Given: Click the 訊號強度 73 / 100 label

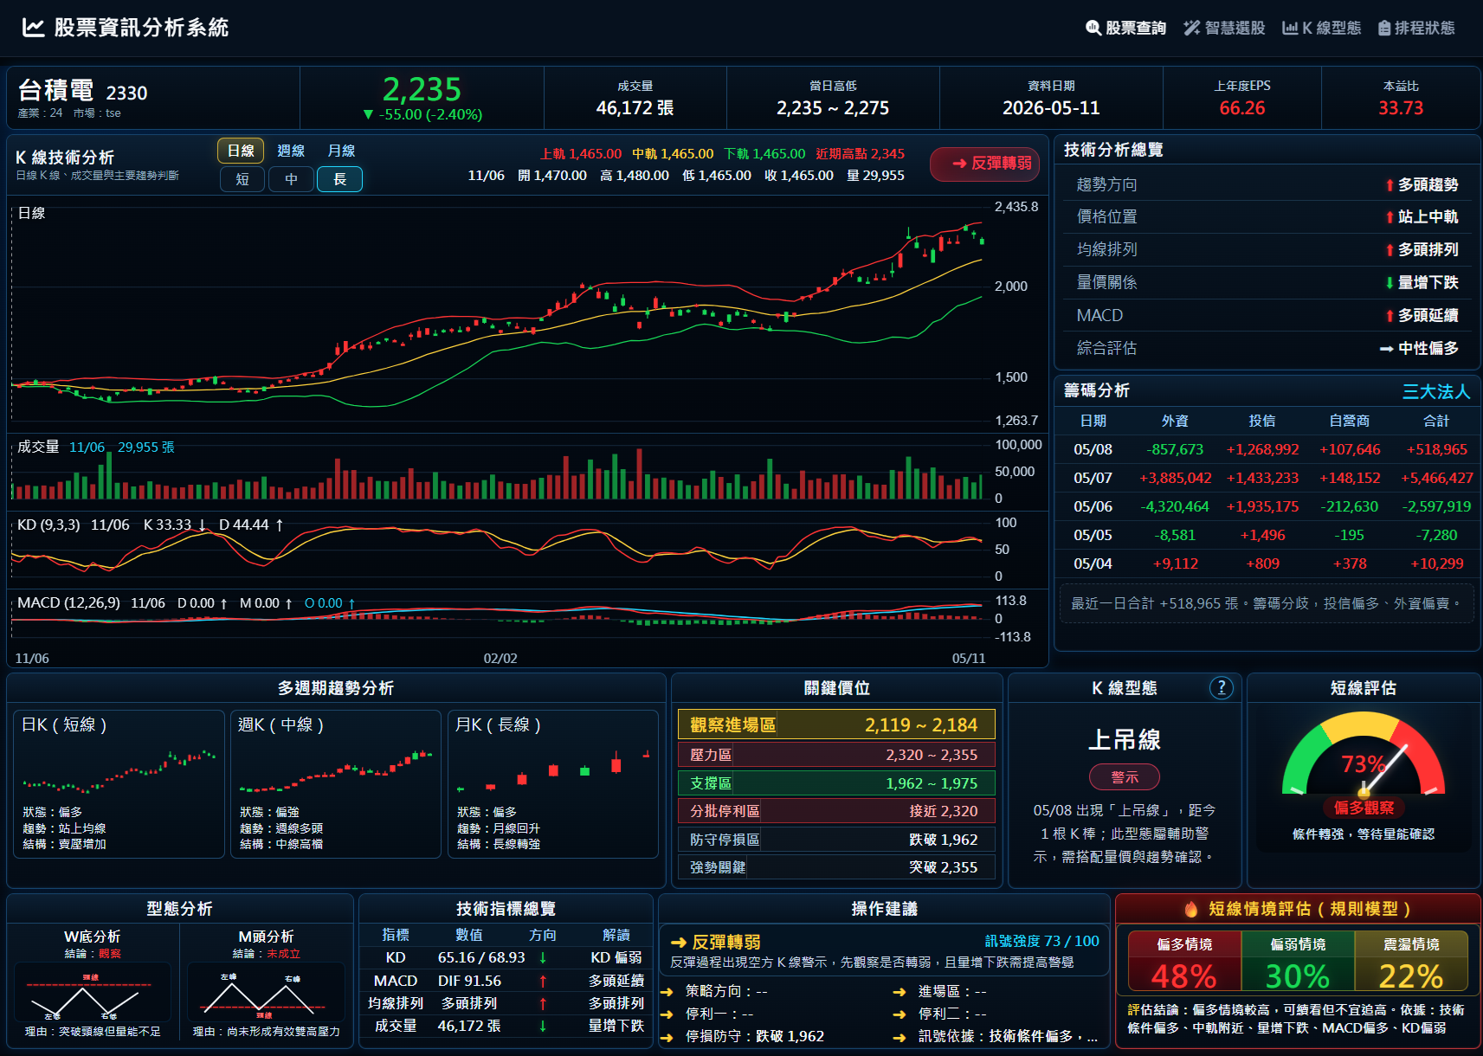Looking at the screenshot, I should tap(1042, 941).
